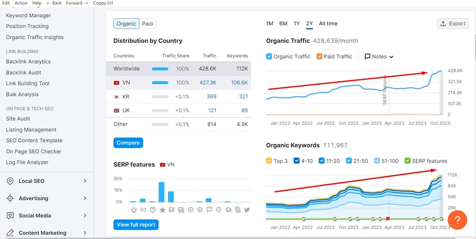Toggle the 4-10 positions checkbox
Image resolution: width=476 pixels, height=239 pixels.
click(x=296, y=161)
